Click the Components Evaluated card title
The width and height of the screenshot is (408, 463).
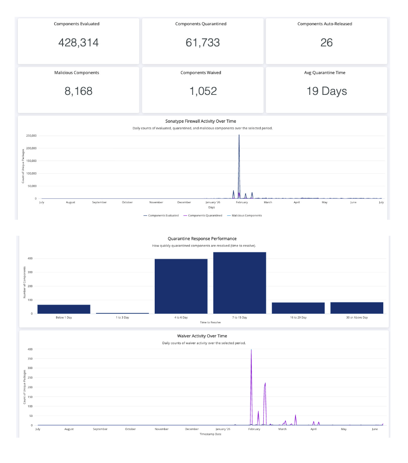coord(76,24)
